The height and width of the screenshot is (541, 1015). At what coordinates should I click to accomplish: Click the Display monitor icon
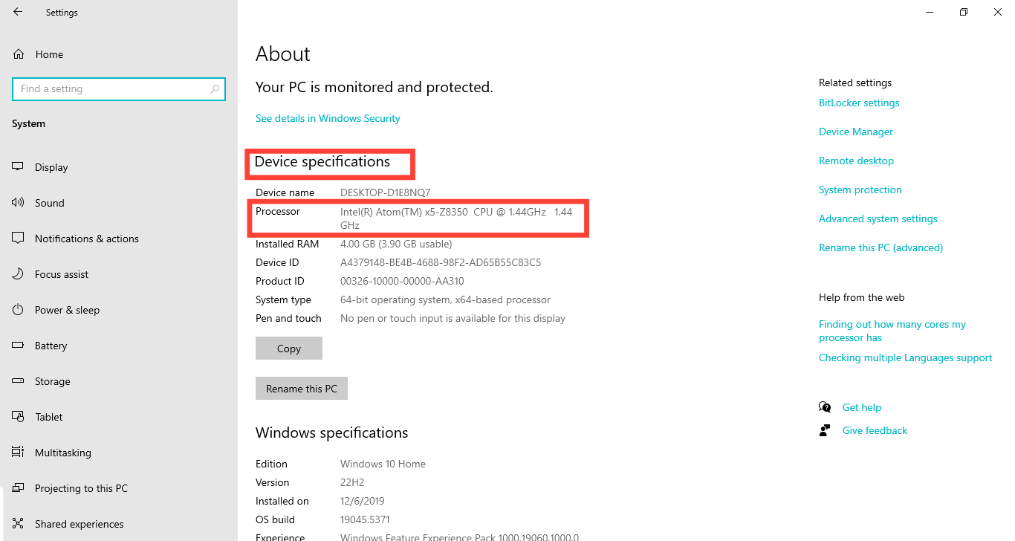click(19, 167)
